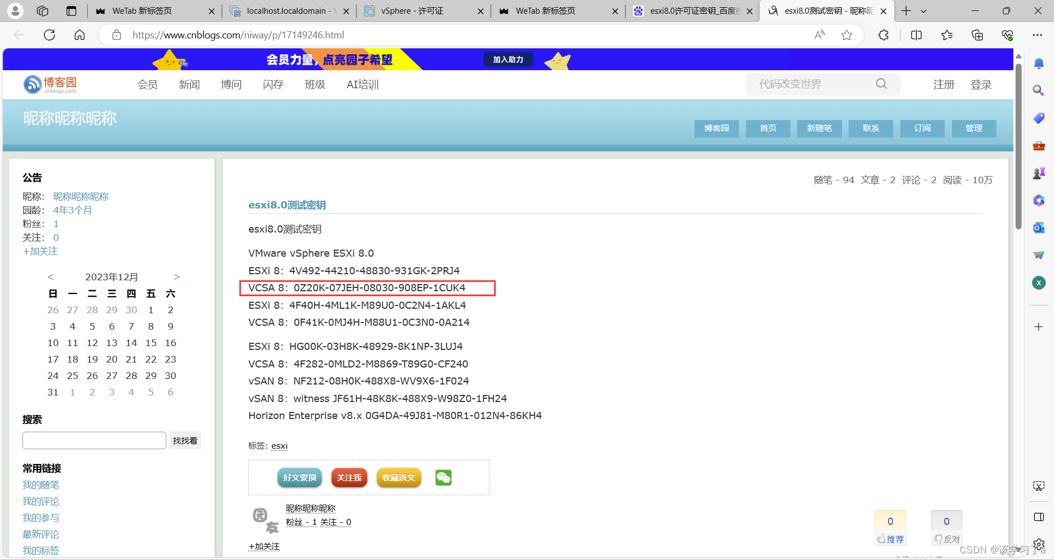Expand tab search dropdown chevron

[x=924, y=11]
